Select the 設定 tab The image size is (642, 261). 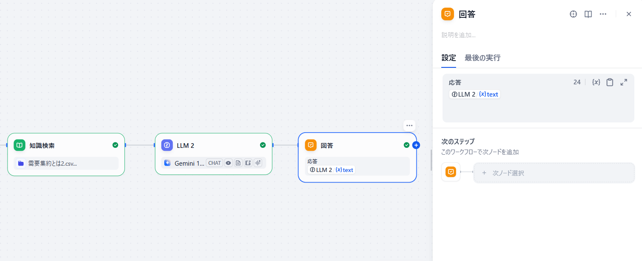(449, 58)
